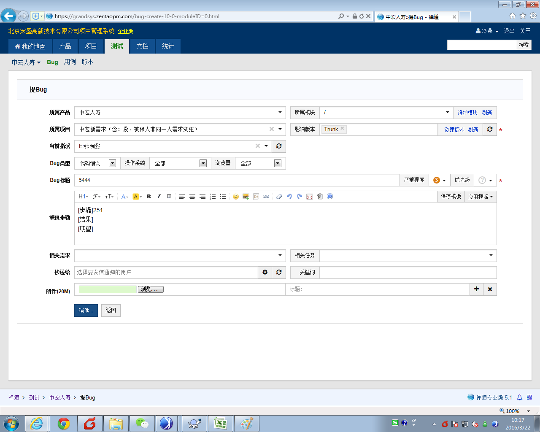Click the 维护模块 link

[x=467, y=113]
